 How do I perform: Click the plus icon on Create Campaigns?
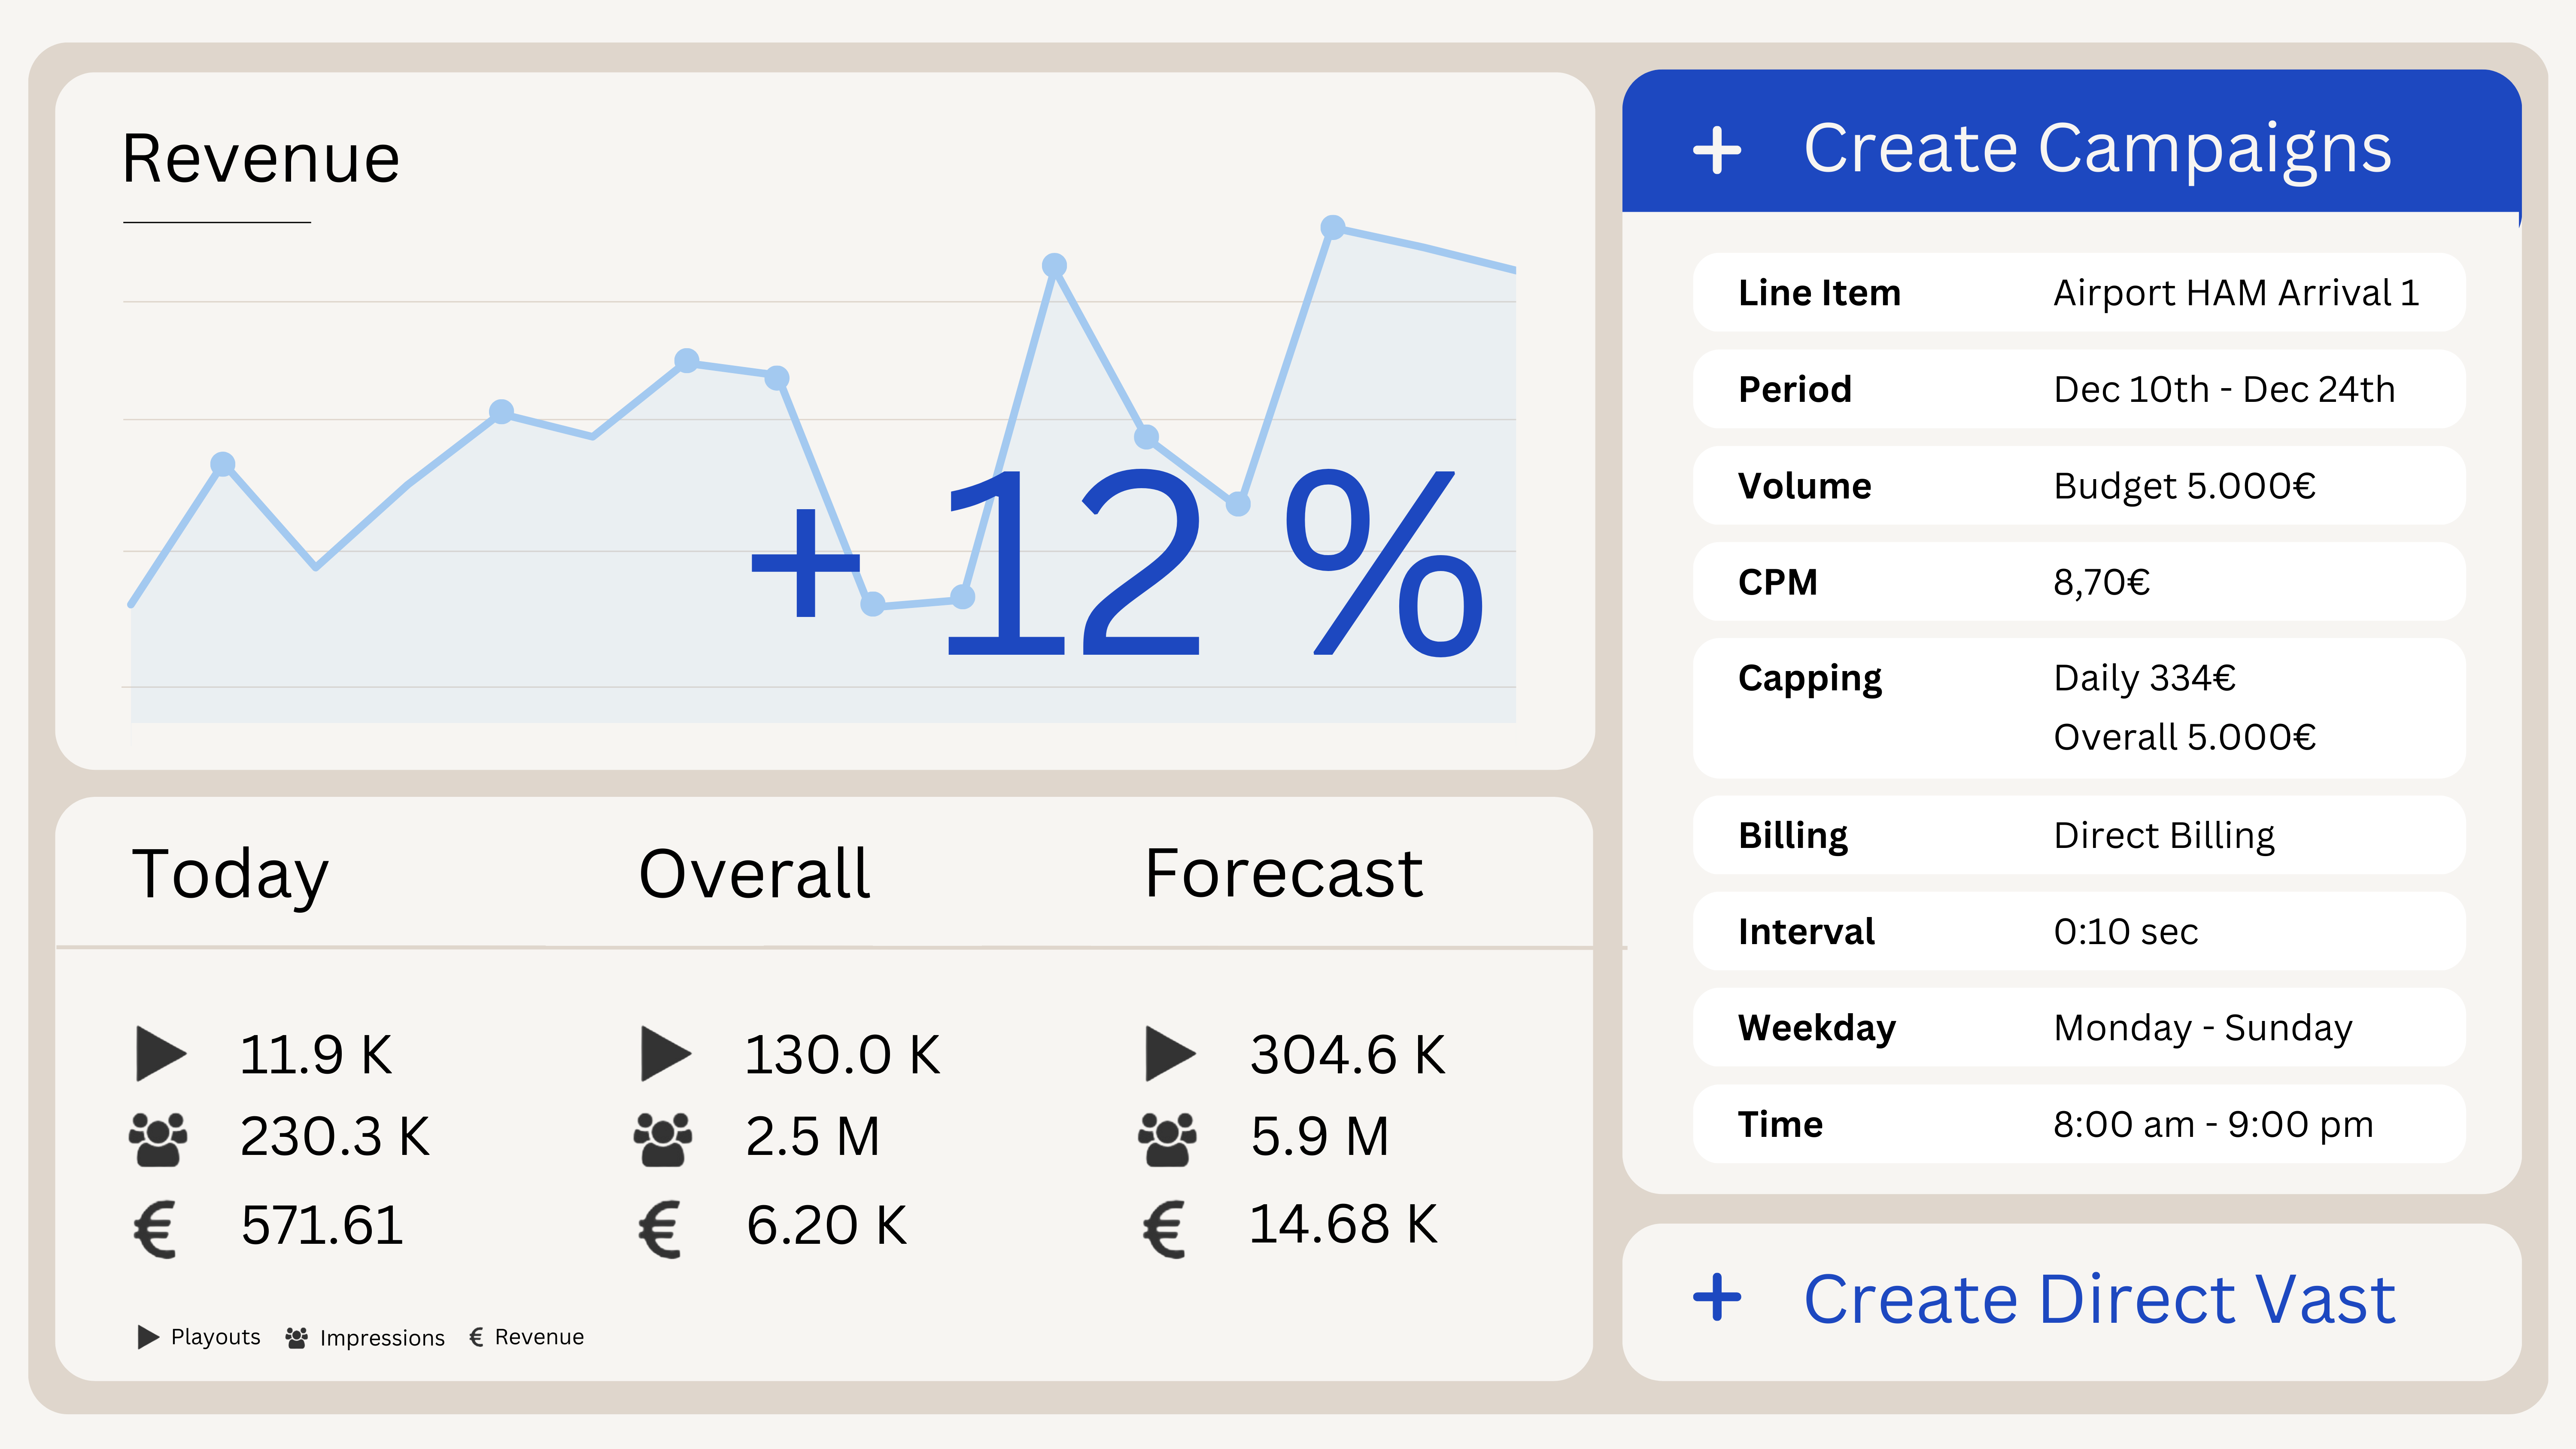(1718, 150)
